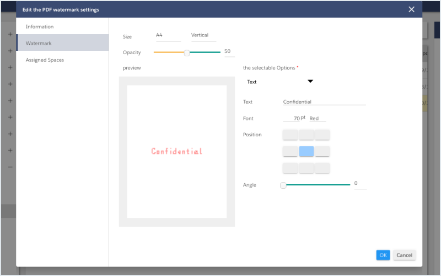Open the A4 size dropdown
Screen dimensions: 441x276
click(168, 35)
